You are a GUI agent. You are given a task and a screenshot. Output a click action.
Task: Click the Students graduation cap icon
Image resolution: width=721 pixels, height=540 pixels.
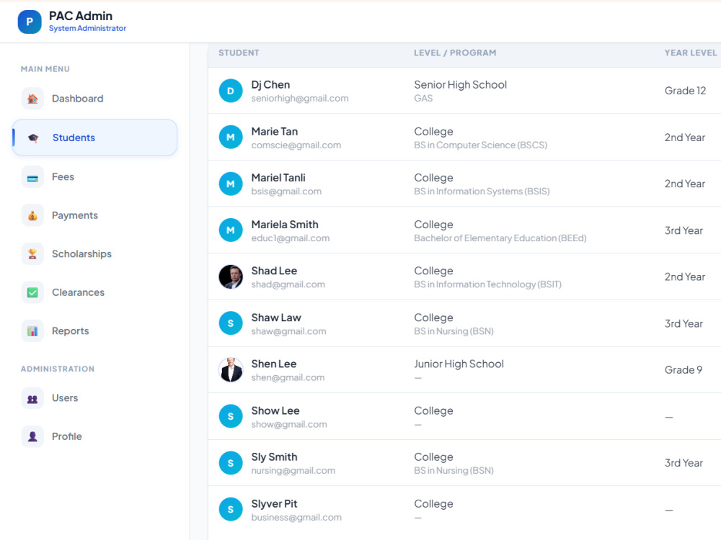[x=32, y=138]
